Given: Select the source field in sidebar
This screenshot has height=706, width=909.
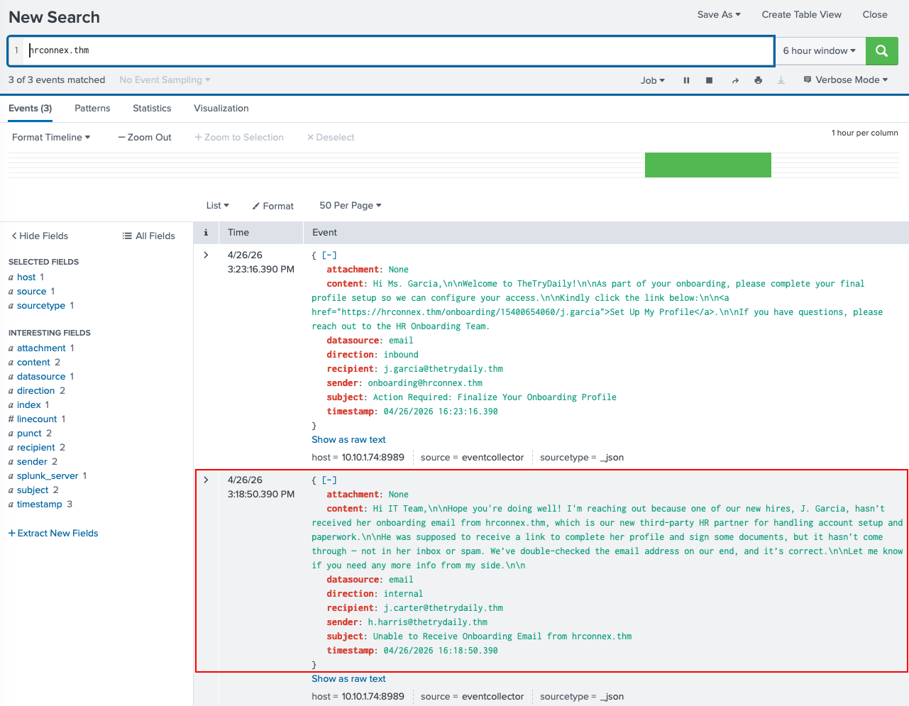Looking at the screenshot, I should point(31,291).
